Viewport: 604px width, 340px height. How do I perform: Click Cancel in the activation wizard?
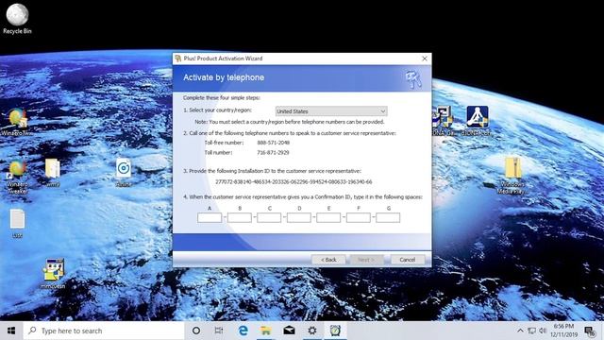click(x=408, y=260)
